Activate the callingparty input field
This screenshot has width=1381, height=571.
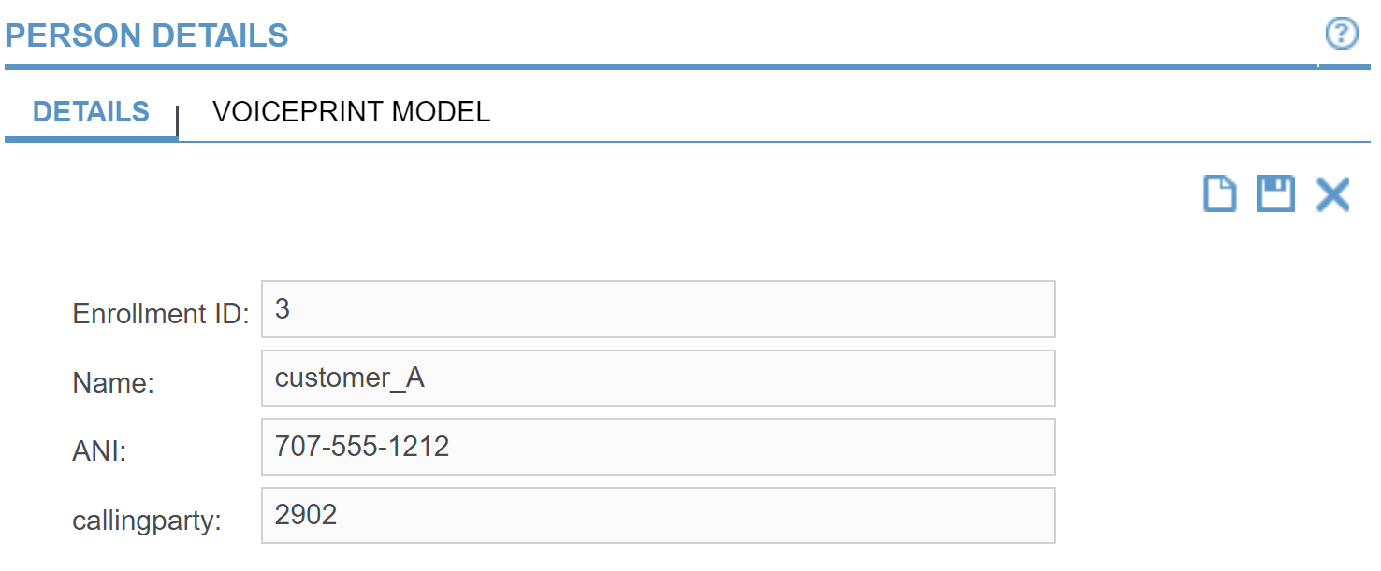tap(659, 515)
